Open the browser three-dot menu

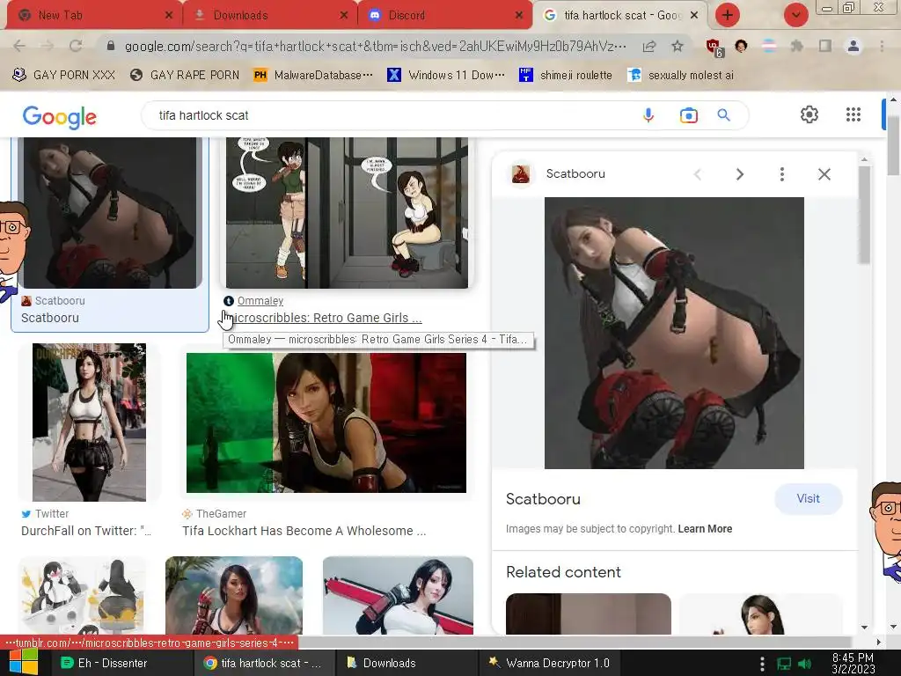click(882, 46)
